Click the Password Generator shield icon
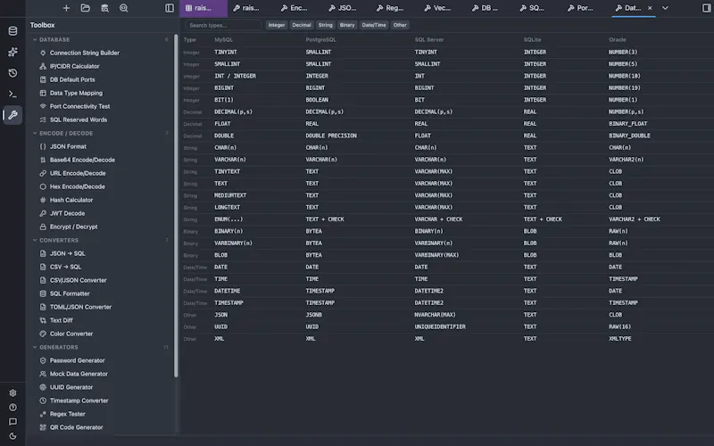Screen dimensions: 714x446 tap(43, 360)
